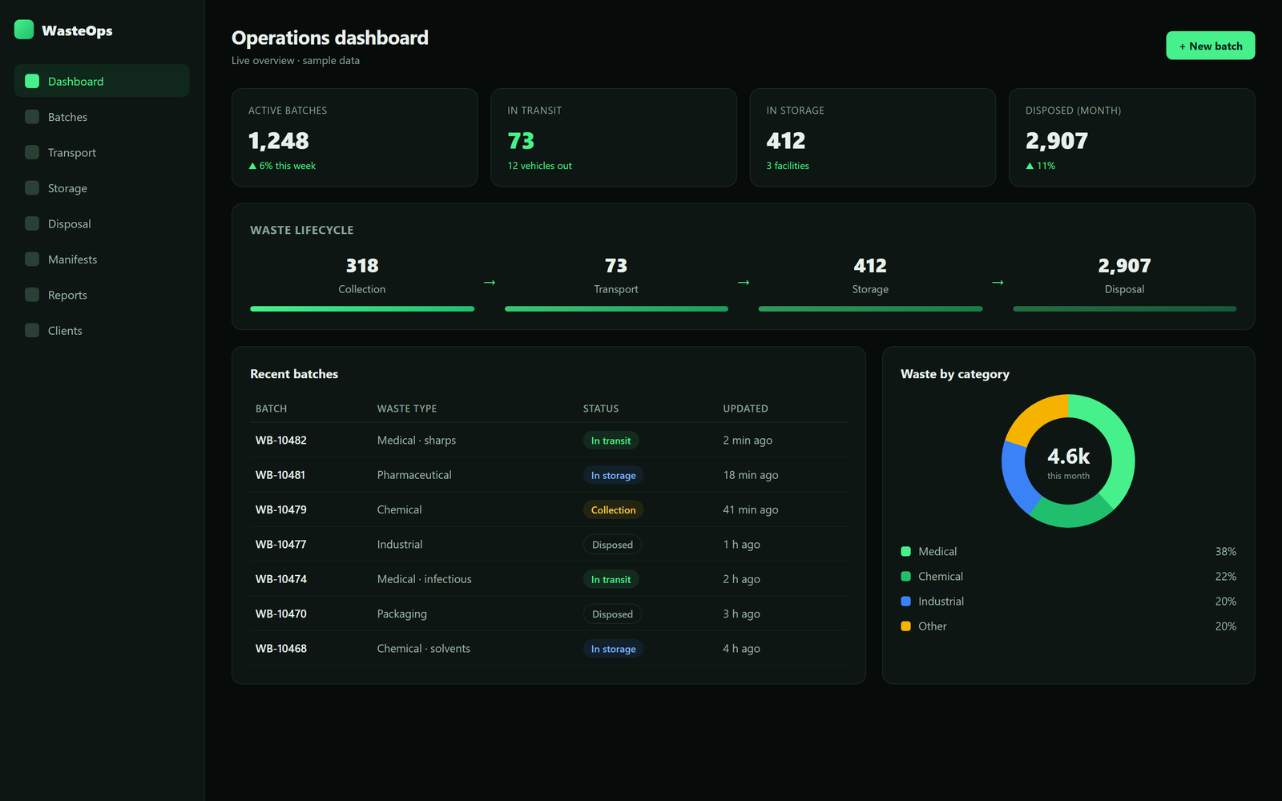Click In transit badge for WB-10474

(611, 579)
